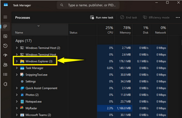Viewport: 182px width, 118px height.
Task: Click the 30.8 MB memory value
Action: coord(126,75)
